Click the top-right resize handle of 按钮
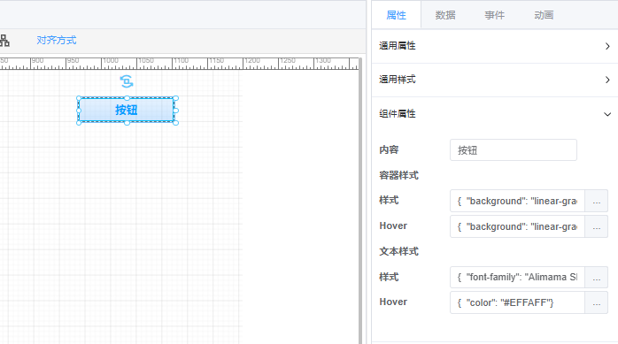Viewport: 618px width, 344px height. click(176, 98)
